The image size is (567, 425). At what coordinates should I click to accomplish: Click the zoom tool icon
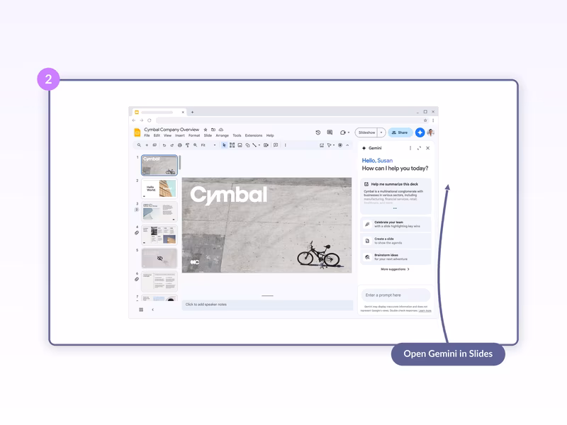[196, 145]
